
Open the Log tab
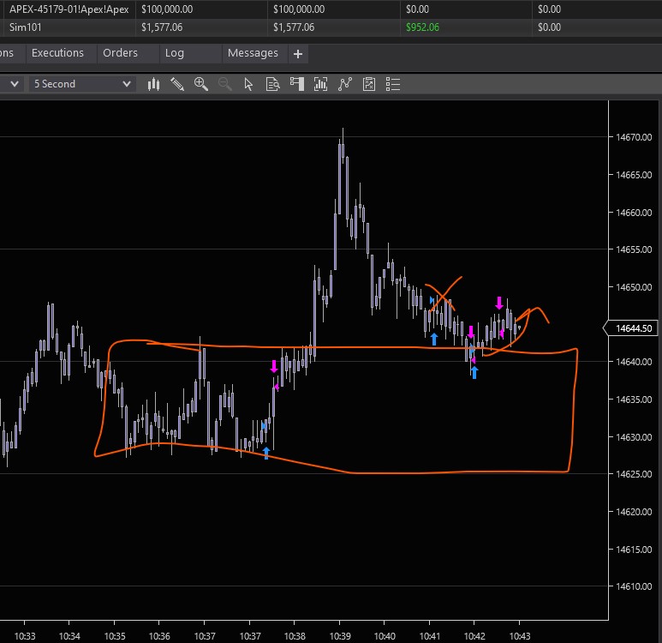click(x=175, y=53)
